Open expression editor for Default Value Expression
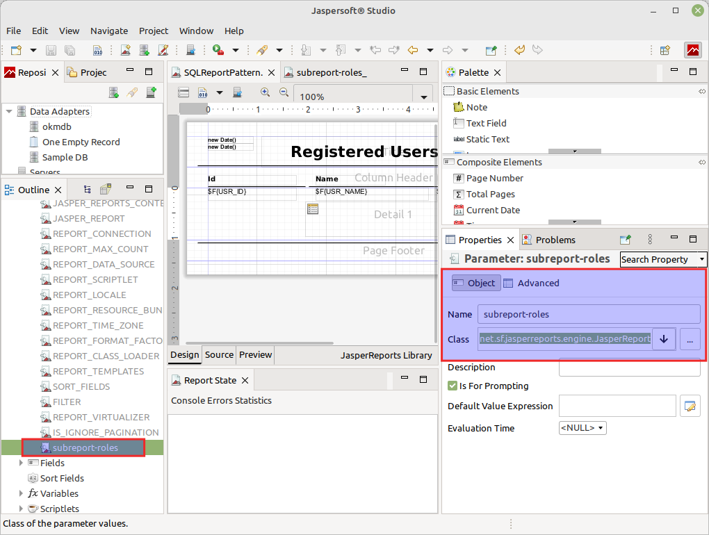This screenshot has height=535, width=709. (690, 406)
